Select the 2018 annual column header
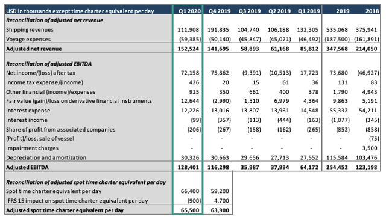The image size is (386, 217). 372,11
